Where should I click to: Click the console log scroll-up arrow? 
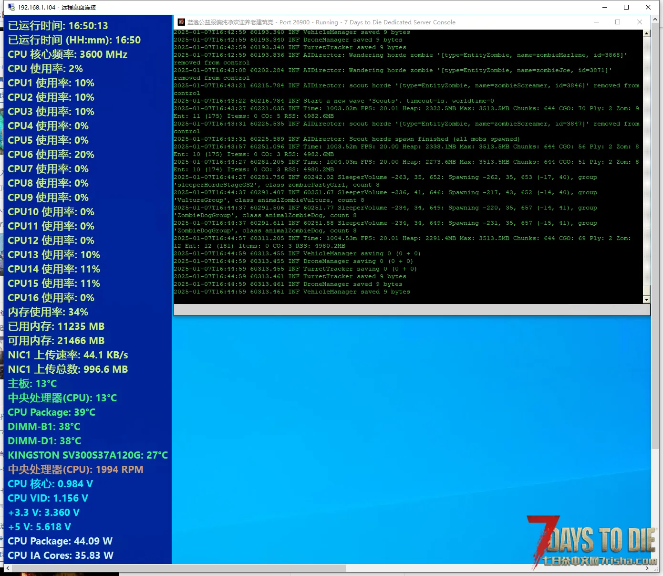point(646,33)
